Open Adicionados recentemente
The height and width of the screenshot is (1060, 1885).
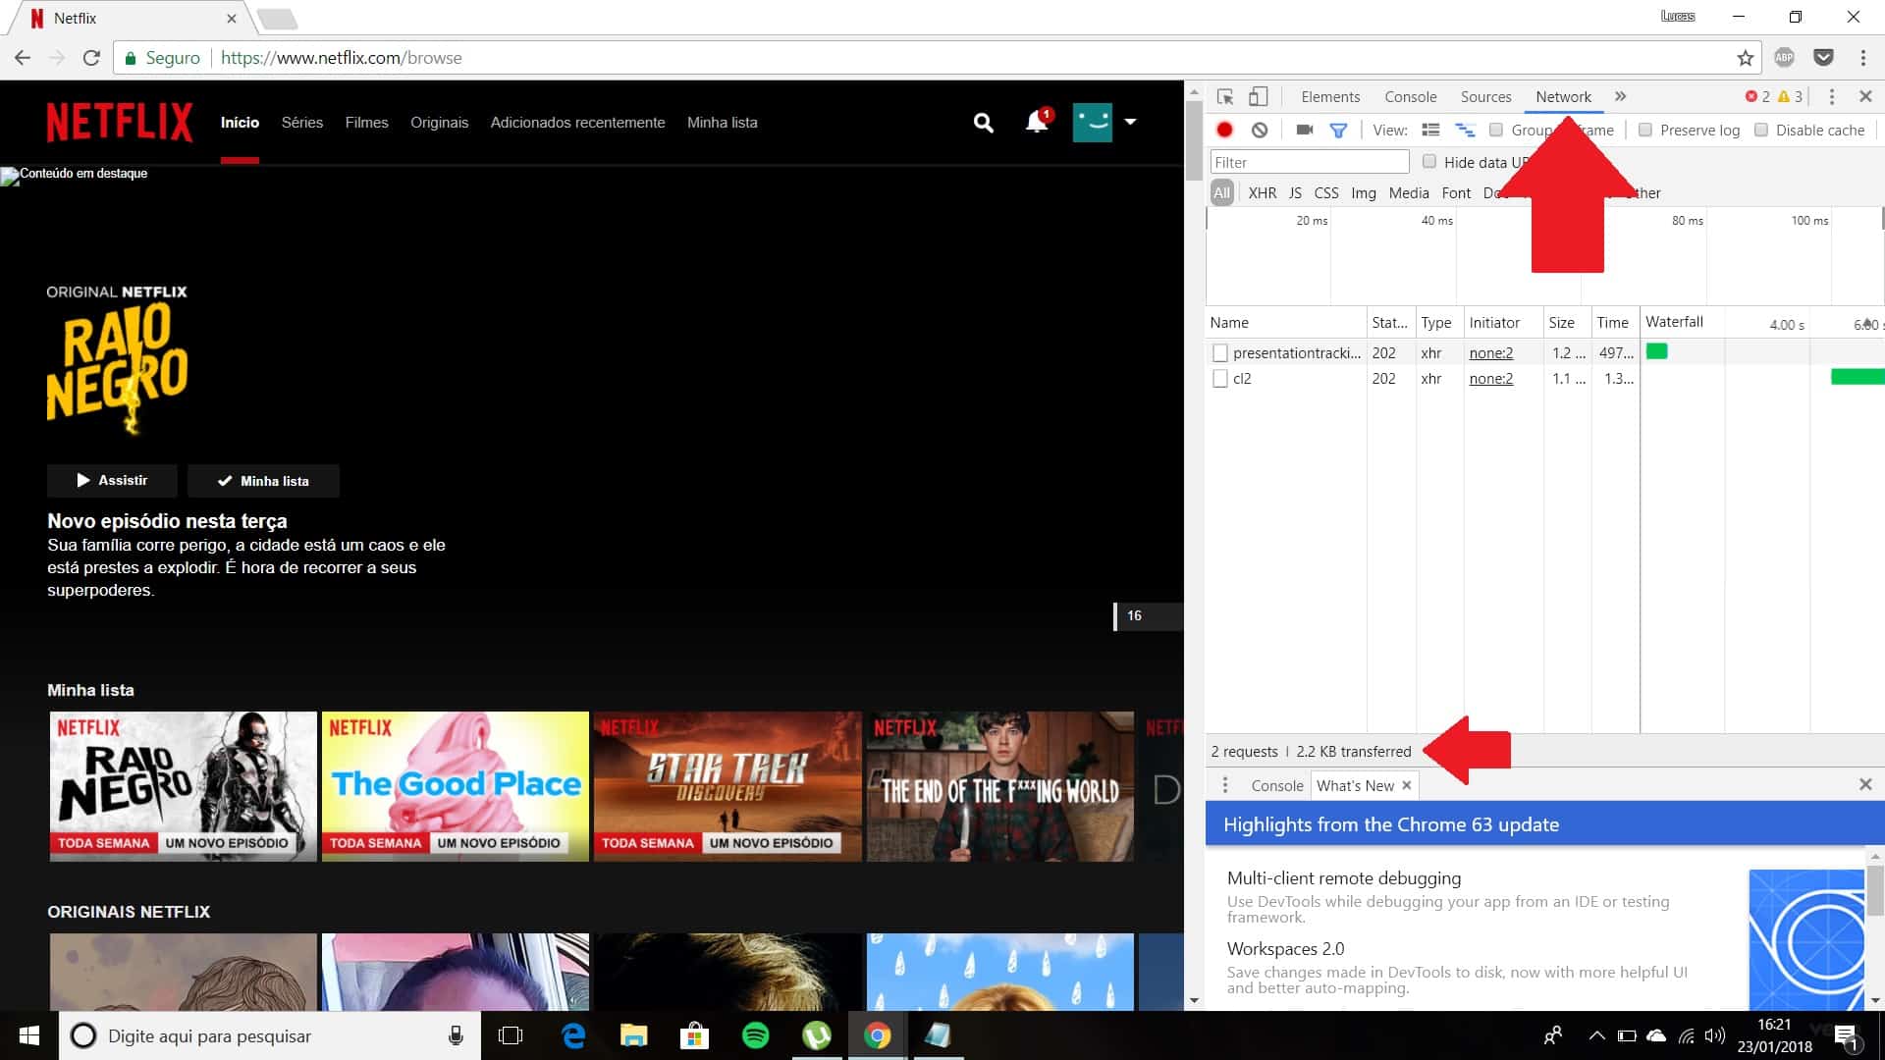577,123
